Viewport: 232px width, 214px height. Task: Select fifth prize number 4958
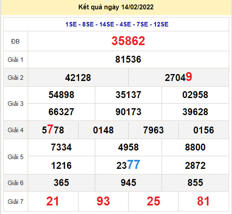coord(128,147)
